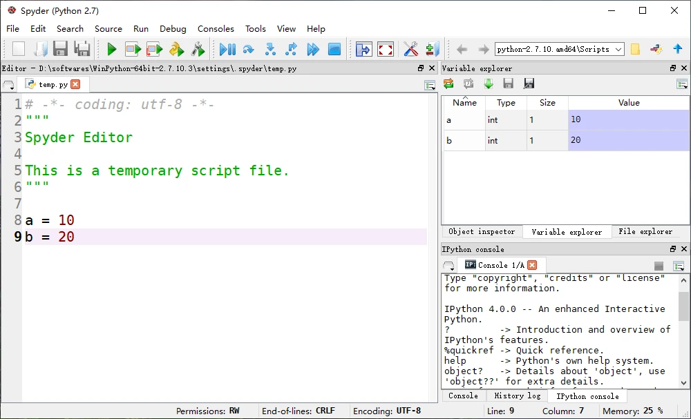Open the working directory path dropdown
691x419 pixels.
click(618, 49)
